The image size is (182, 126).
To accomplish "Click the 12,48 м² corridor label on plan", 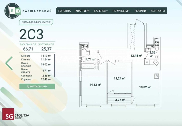I will click(136, 56).
